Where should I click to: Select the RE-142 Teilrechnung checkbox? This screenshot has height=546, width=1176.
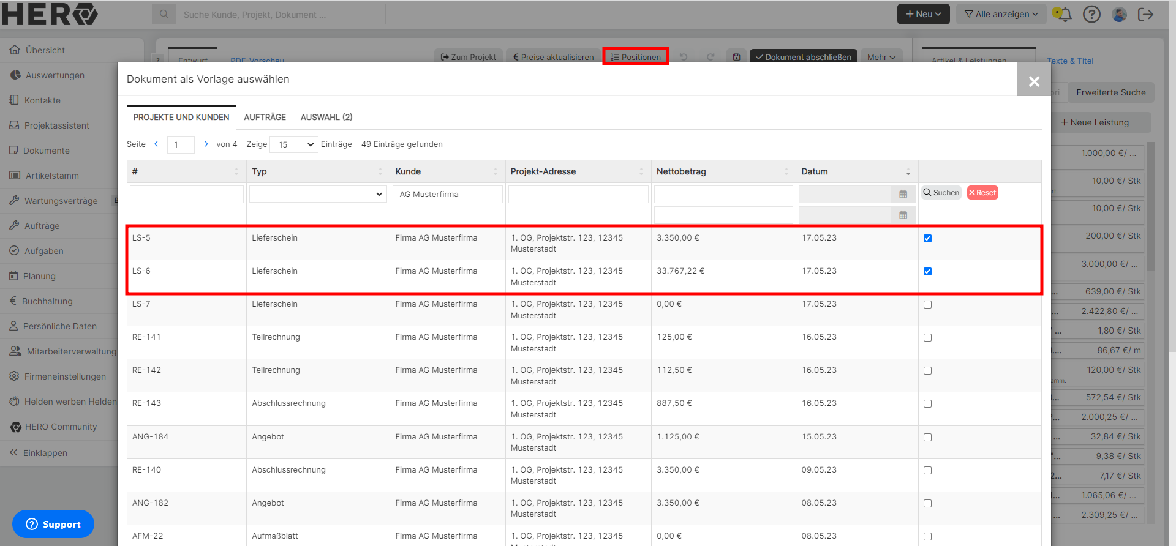pyautogui.click(x=927, y=370)
